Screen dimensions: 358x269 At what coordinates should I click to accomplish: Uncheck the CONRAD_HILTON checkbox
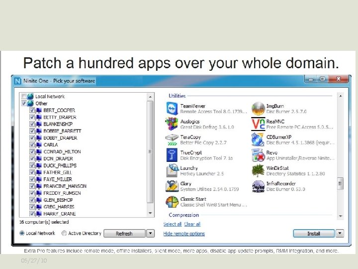[32, 151]
